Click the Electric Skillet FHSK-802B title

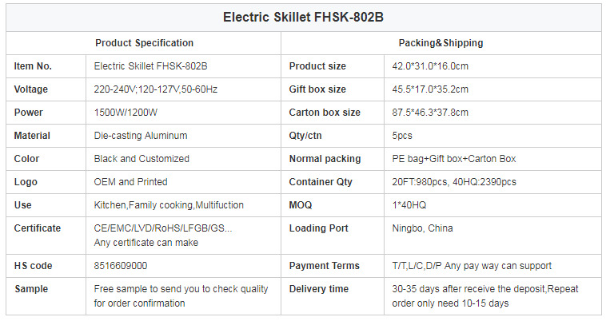click(303, 18)
